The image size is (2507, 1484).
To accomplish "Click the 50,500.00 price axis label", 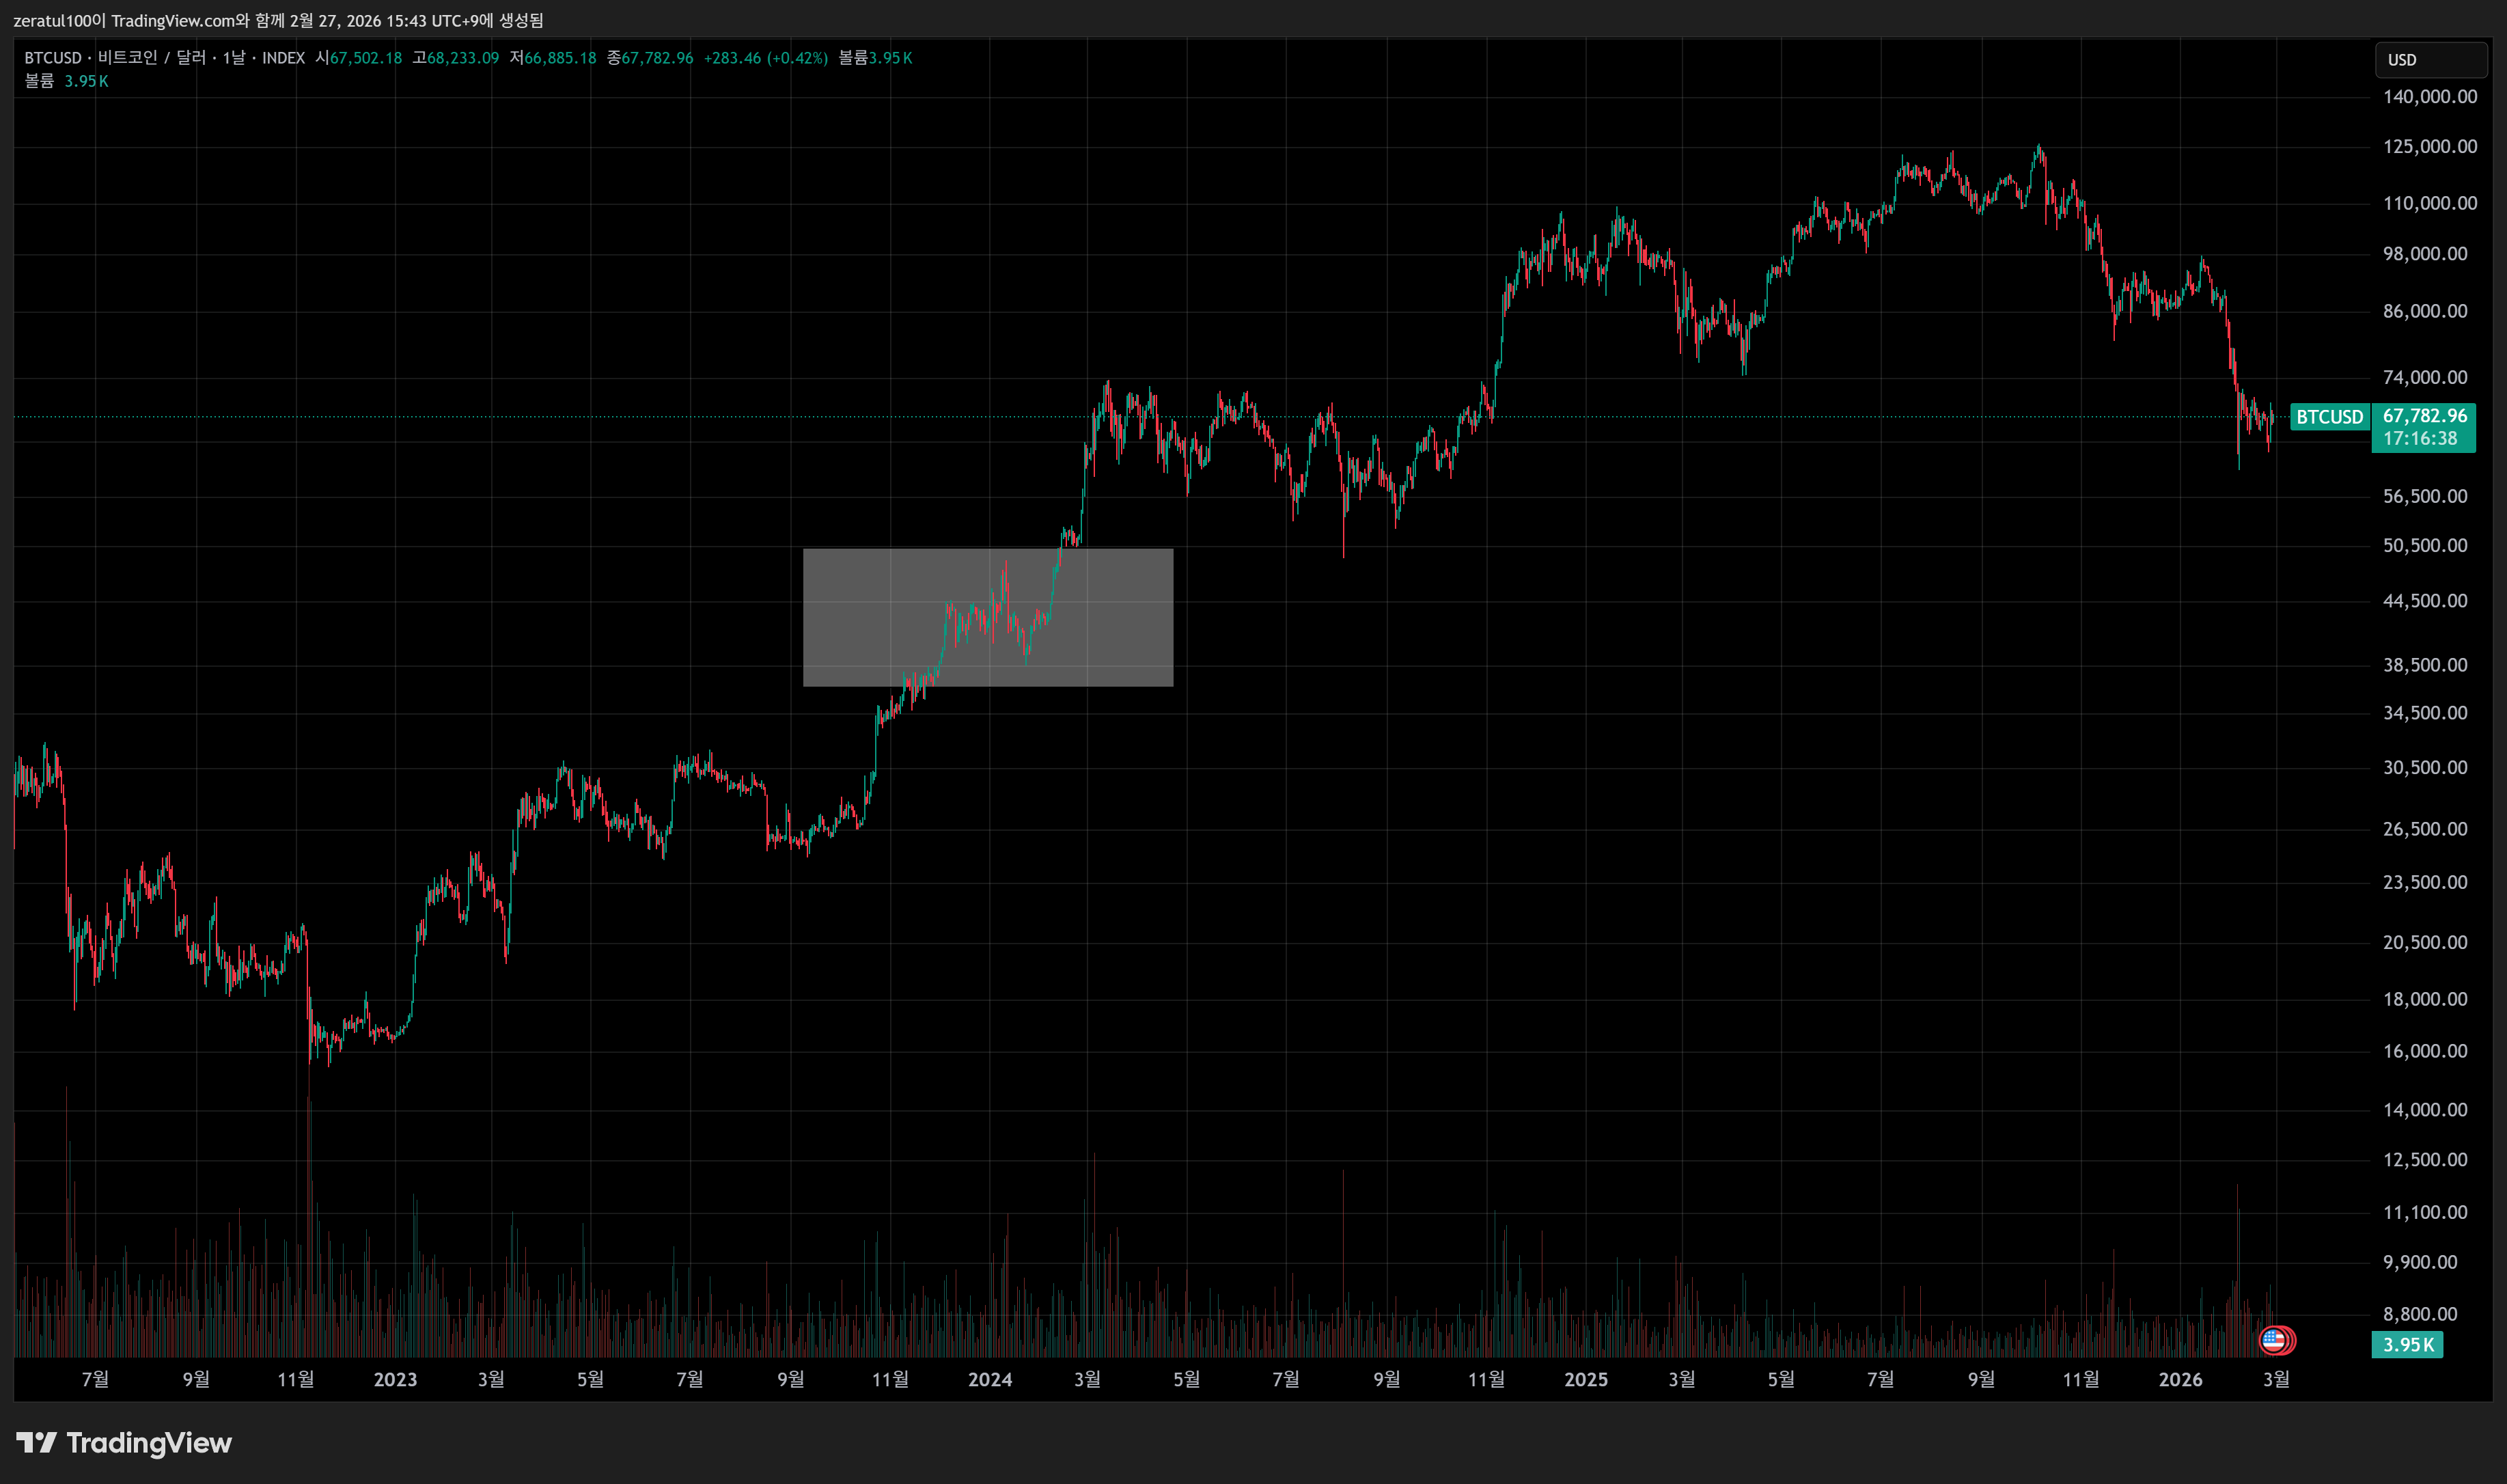I will [x=2425, y=546].
